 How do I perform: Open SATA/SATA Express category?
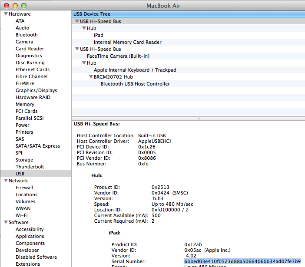[x=38, y=146]
